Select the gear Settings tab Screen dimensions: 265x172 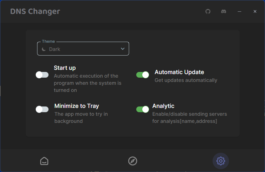(221, 161)
